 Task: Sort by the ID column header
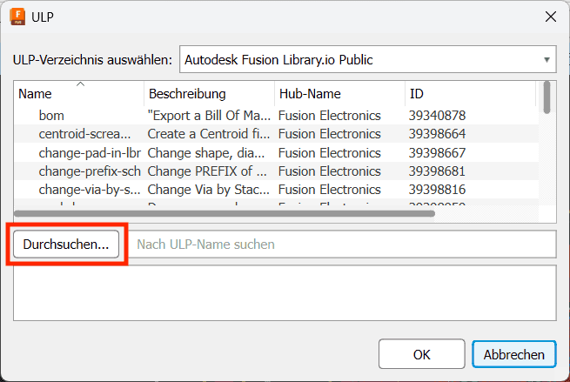coord(470,94)
